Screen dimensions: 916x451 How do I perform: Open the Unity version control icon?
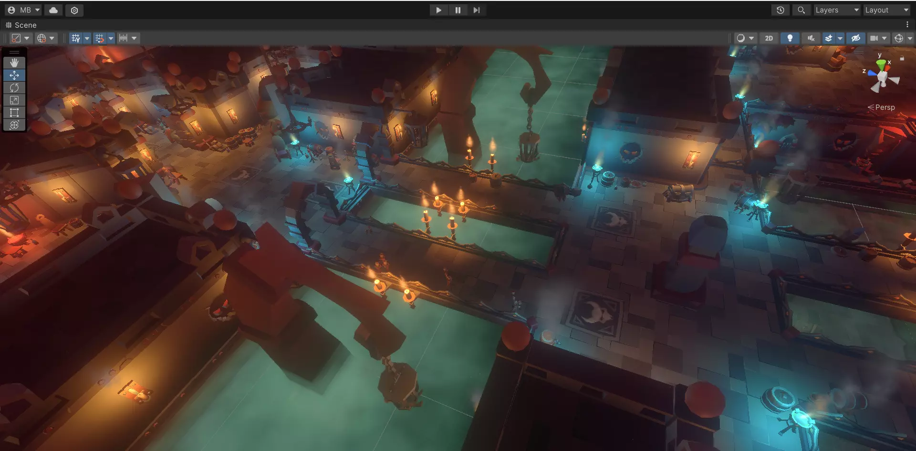click(74, 10)
